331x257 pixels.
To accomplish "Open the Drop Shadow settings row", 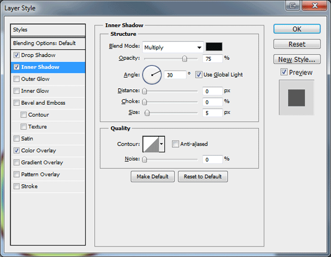I will click(x=48, y=55).
